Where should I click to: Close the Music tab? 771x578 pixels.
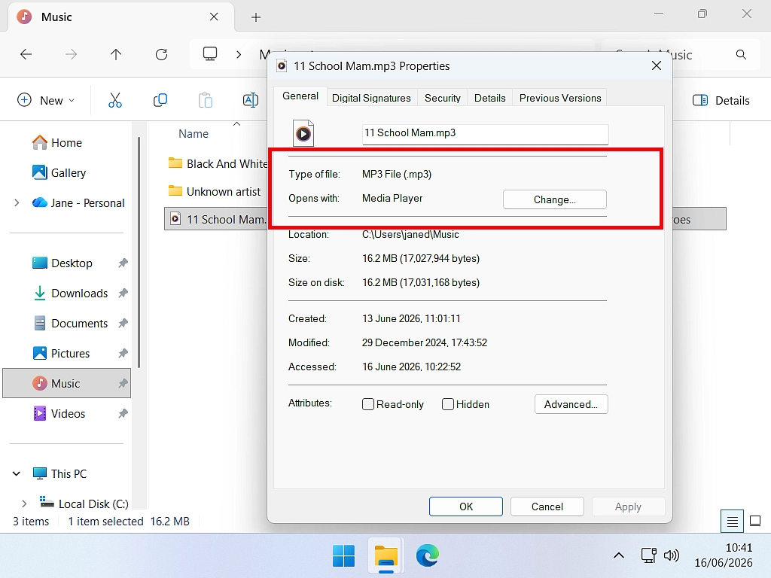[214, 17]
